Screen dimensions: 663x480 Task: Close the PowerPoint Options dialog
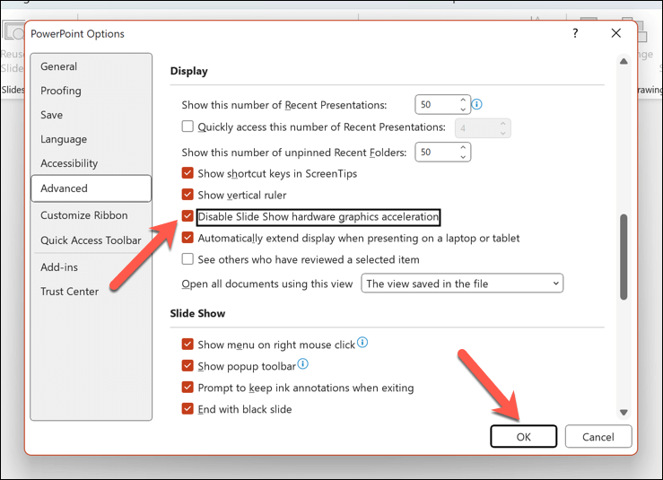(615, 33)
